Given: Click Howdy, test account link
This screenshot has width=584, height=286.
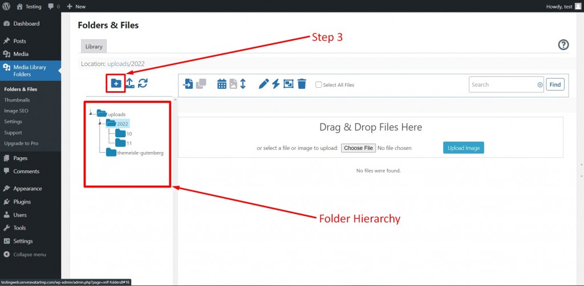Looking at the screenshot, I should coord(563,6).
